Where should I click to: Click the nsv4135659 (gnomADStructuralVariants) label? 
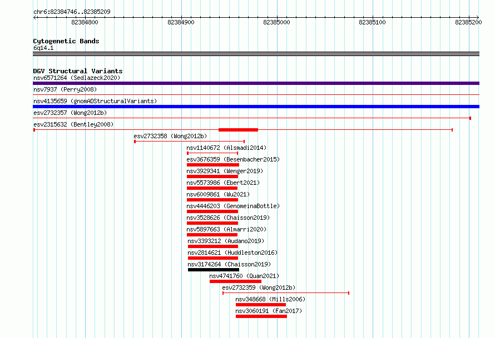pos(95,101)
